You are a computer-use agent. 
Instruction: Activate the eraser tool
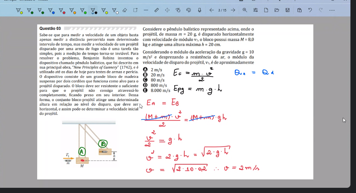point(124,10)
